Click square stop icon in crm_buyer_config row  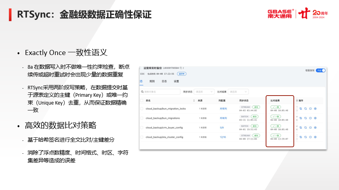point(310,128)
